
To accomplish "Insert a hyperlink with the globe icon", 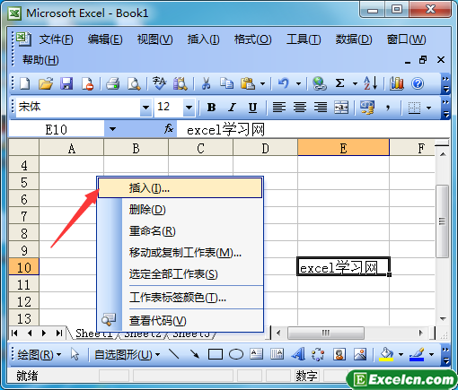I will (320, 83).
